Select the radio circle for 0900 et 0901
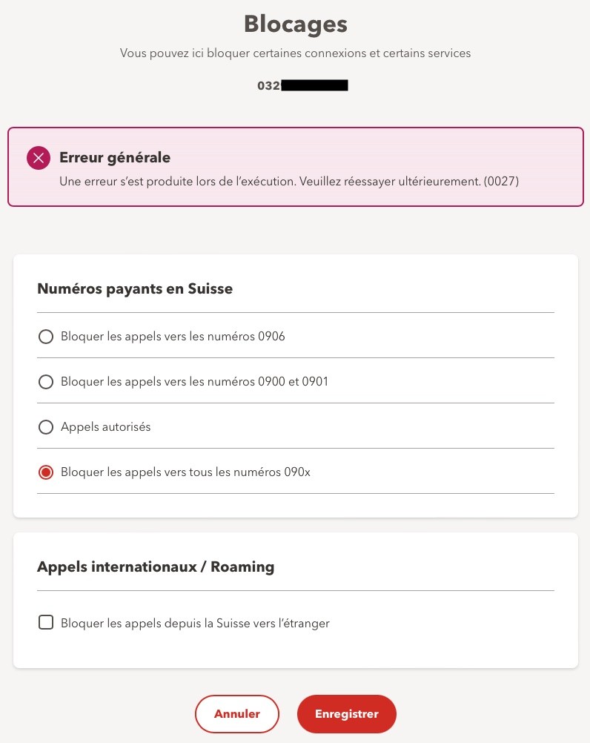Screen dimensions: 590x743 [x=46, y=382]
